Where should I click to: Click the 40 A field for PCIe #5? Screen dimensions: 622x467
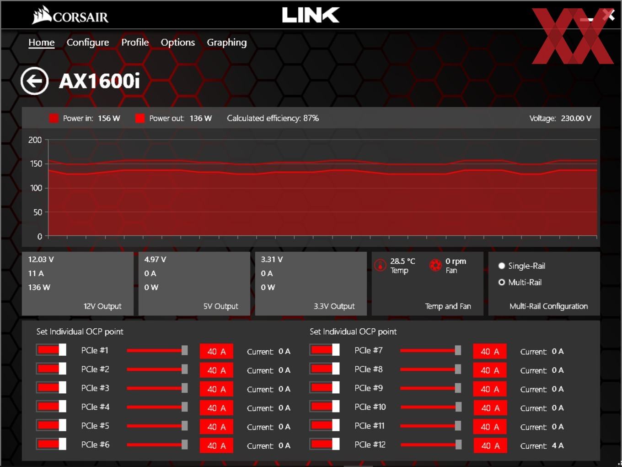tap(216, 427)
